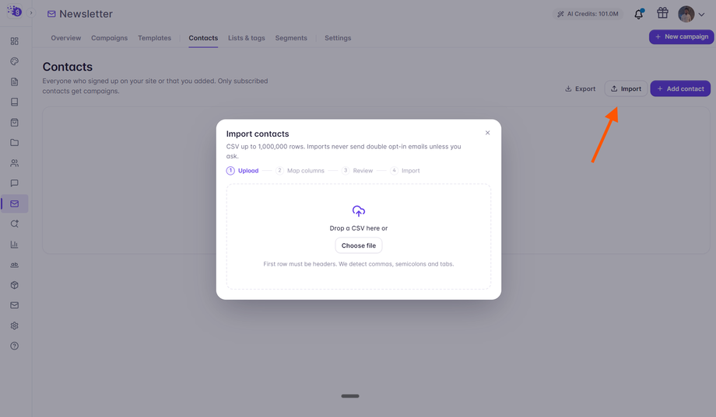The width and height of the screenshot is (716, 417).
Task: Click the New campaign button
Action: (x=681, y=37)
